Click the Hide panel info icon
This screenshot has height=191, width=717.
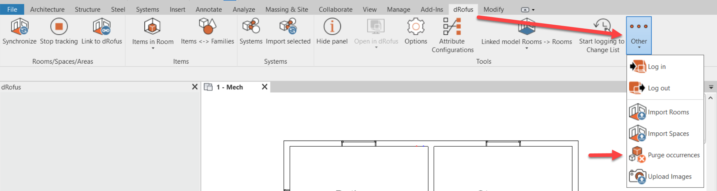point(332,26)
